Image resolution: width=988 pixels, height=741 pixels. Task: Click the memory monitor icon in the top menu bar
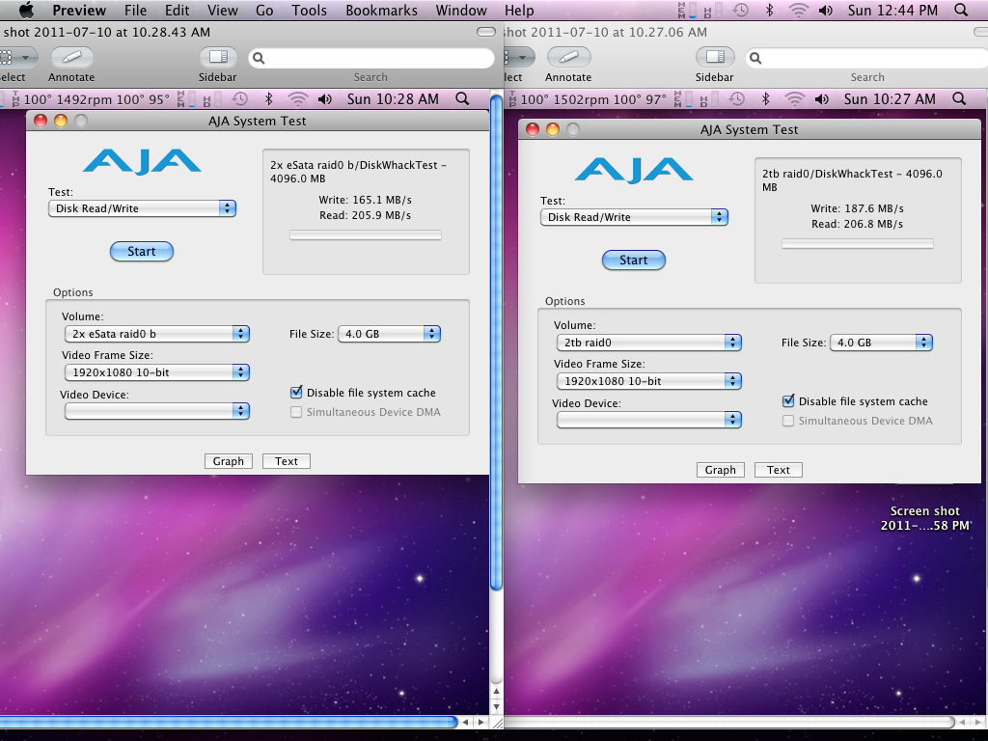coord(687,10)
